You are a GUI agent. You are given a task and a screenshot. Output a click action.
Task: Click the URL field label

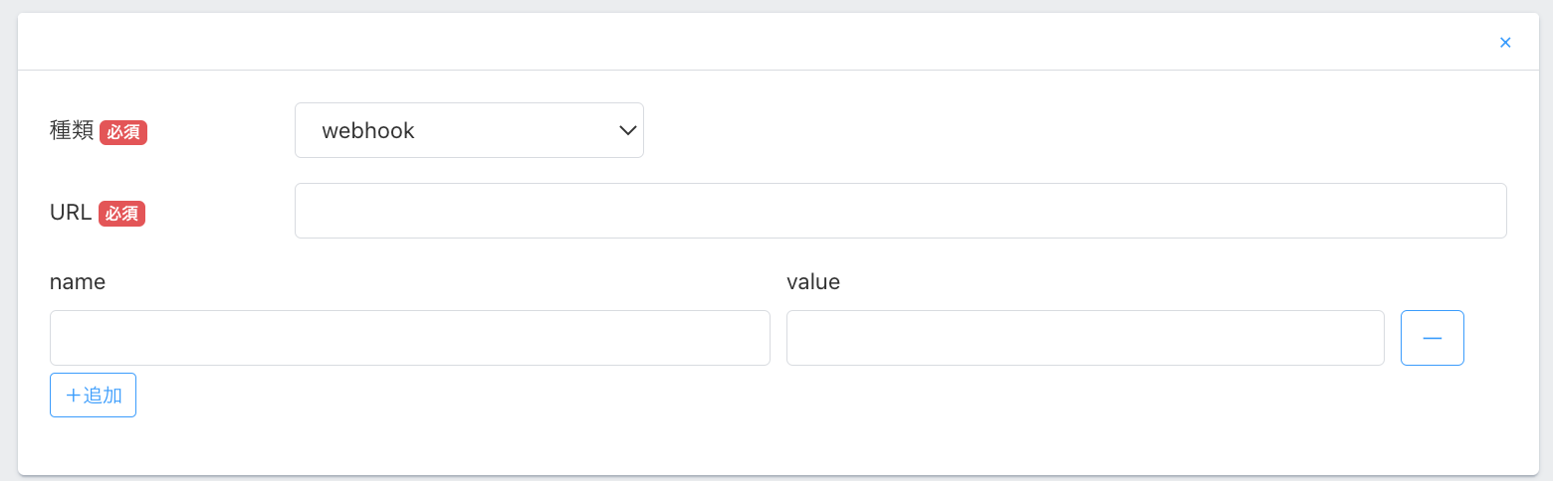click(x=71, y=213)
